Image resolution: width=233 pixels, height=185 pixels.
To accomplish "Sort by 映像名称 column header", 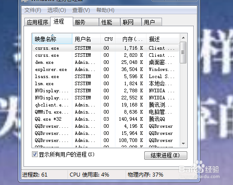I will (x=52, y=39).
